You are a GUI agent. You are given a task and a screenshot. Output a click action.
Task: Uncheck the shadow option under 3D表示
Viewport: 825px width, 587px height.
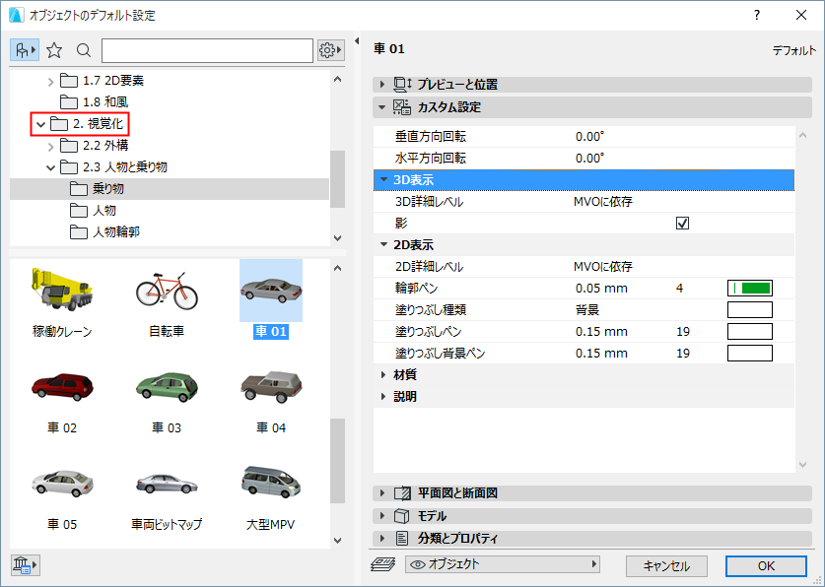pos(683,223)
